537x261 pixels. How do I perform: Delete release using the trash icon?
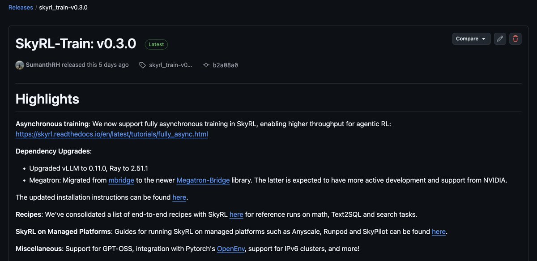pos(516,39)
